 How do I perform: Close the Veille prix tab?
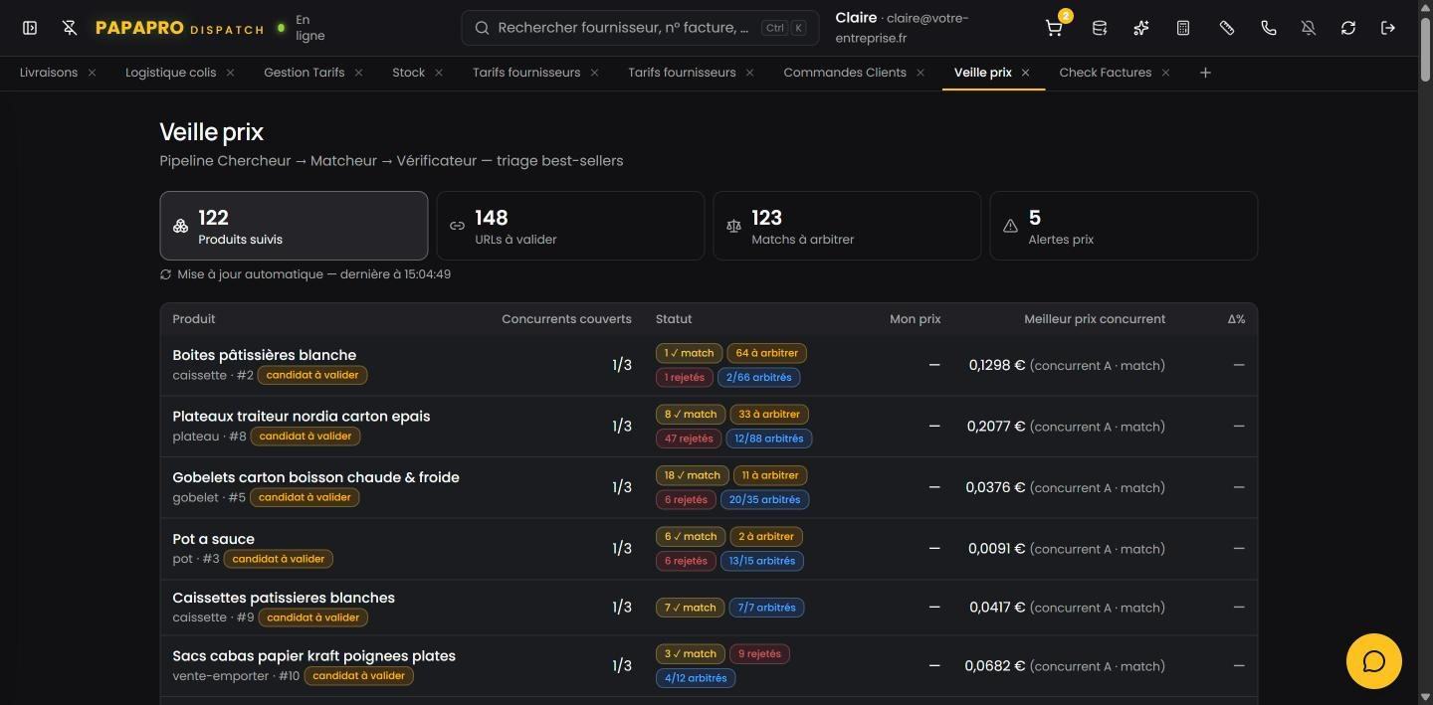[1025, 73]
